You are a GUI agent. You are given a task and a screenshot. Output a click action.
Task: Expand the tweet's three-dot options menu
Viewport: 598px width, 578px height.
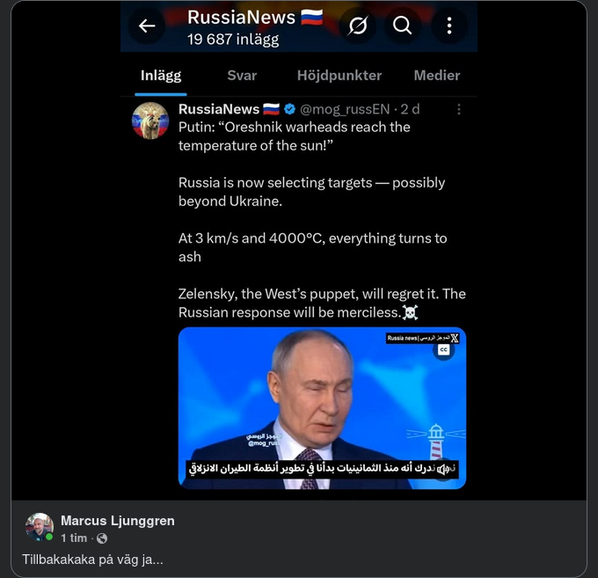[459, 109]
